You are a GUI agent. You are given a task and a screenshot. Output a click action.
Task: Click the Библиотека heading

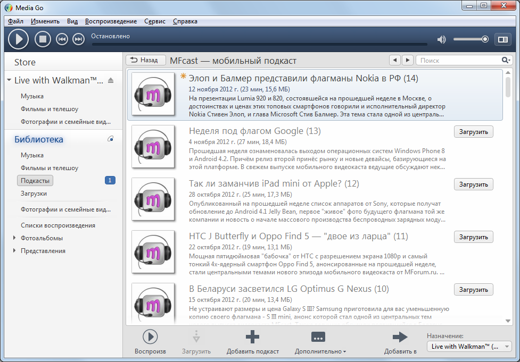(x=38, y=139)
